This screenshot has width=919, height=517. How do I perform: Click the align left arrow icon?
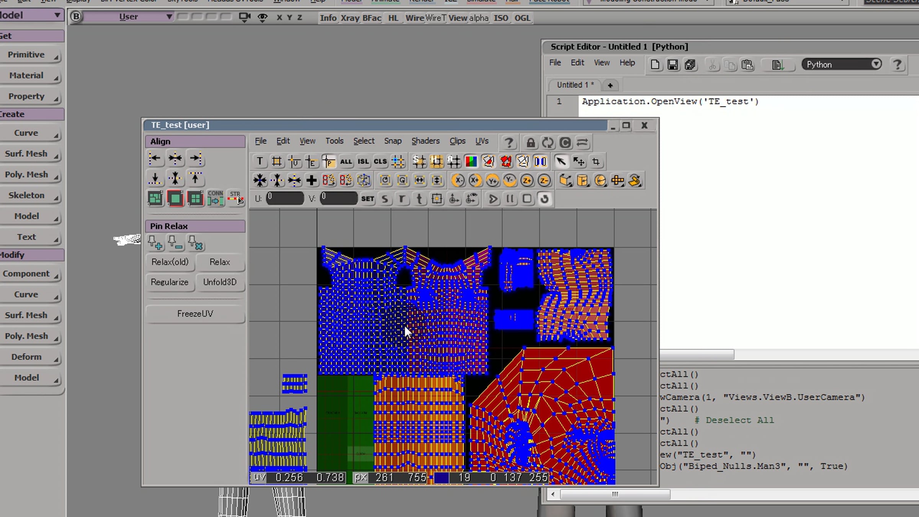[x=155, y=158]
